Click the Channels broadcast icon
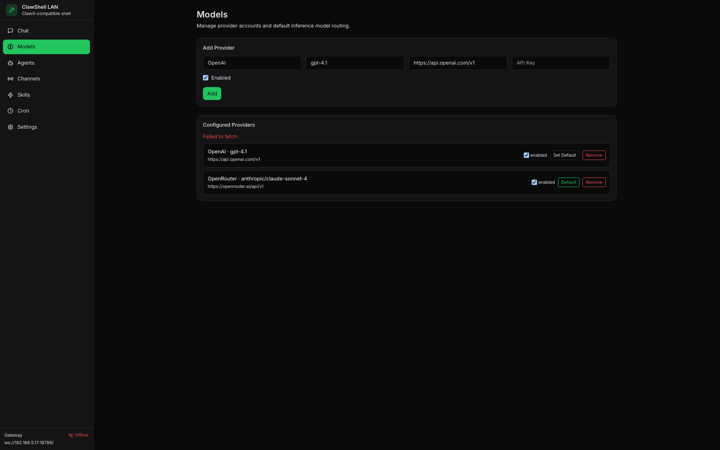The height and width of the screenshot is (450, 720). point(10,78)
